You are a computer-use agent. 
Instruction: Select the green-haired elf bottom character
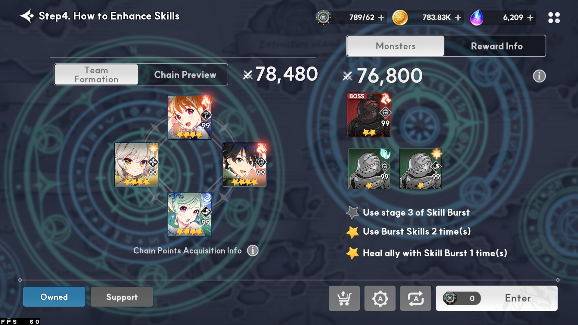pyautogui.click(x=189, y=214)
